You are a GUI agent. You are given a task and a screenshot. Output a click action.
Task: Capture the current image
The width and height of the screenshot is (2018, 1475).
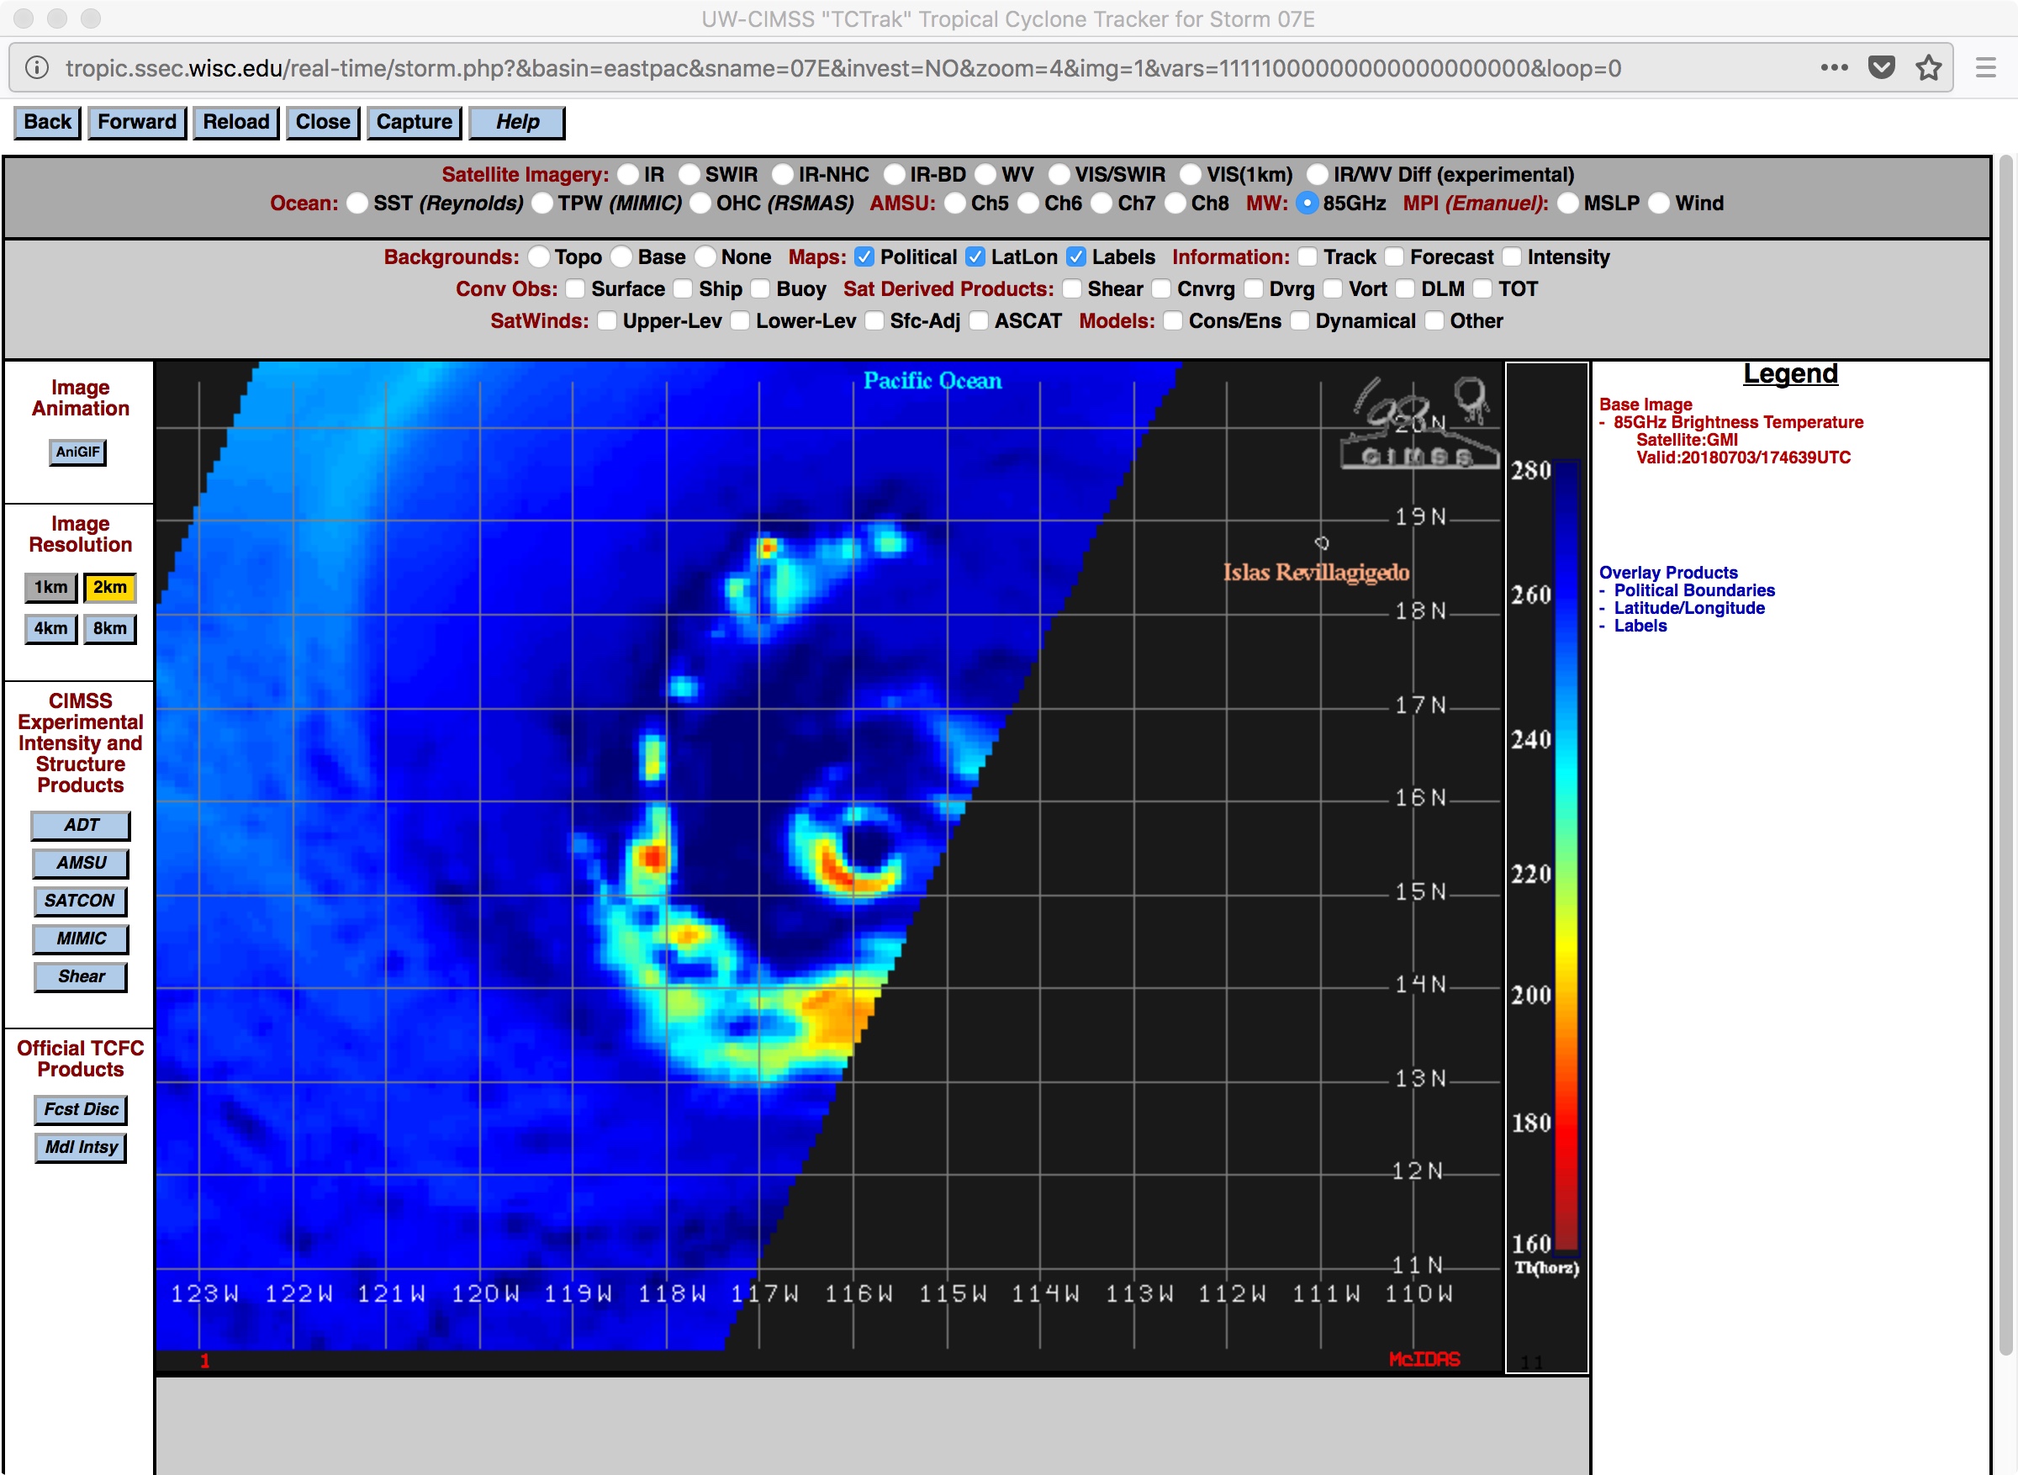click(x=415, y=122)
